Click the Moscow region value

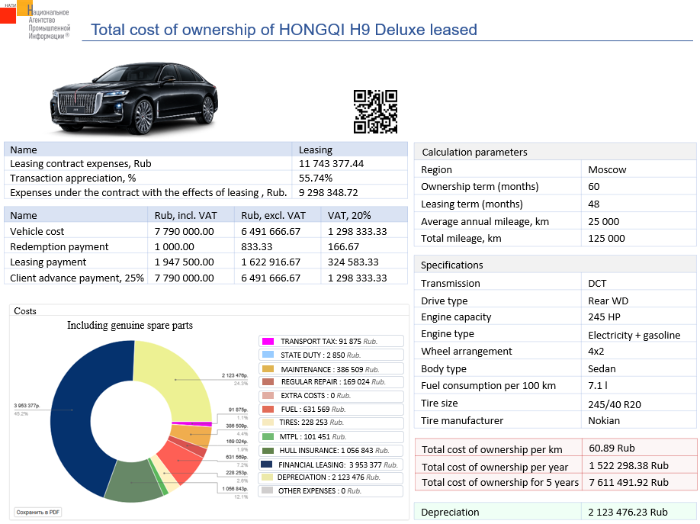point(607,170)
